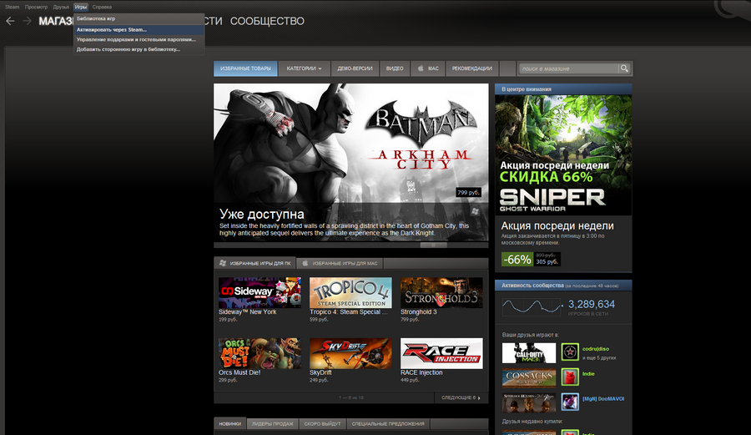Choose Добавить стороннюю игру в библиотеку entry

pyautogui.click(x=139, y=49)
